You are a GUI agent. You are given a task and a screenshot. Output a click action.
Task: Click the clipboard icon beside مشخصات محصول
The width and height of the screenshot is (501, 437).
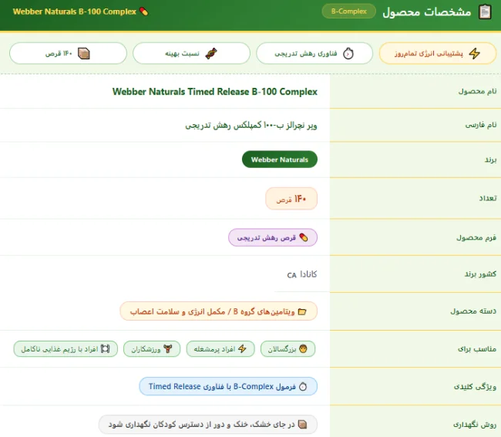(485, 12)
